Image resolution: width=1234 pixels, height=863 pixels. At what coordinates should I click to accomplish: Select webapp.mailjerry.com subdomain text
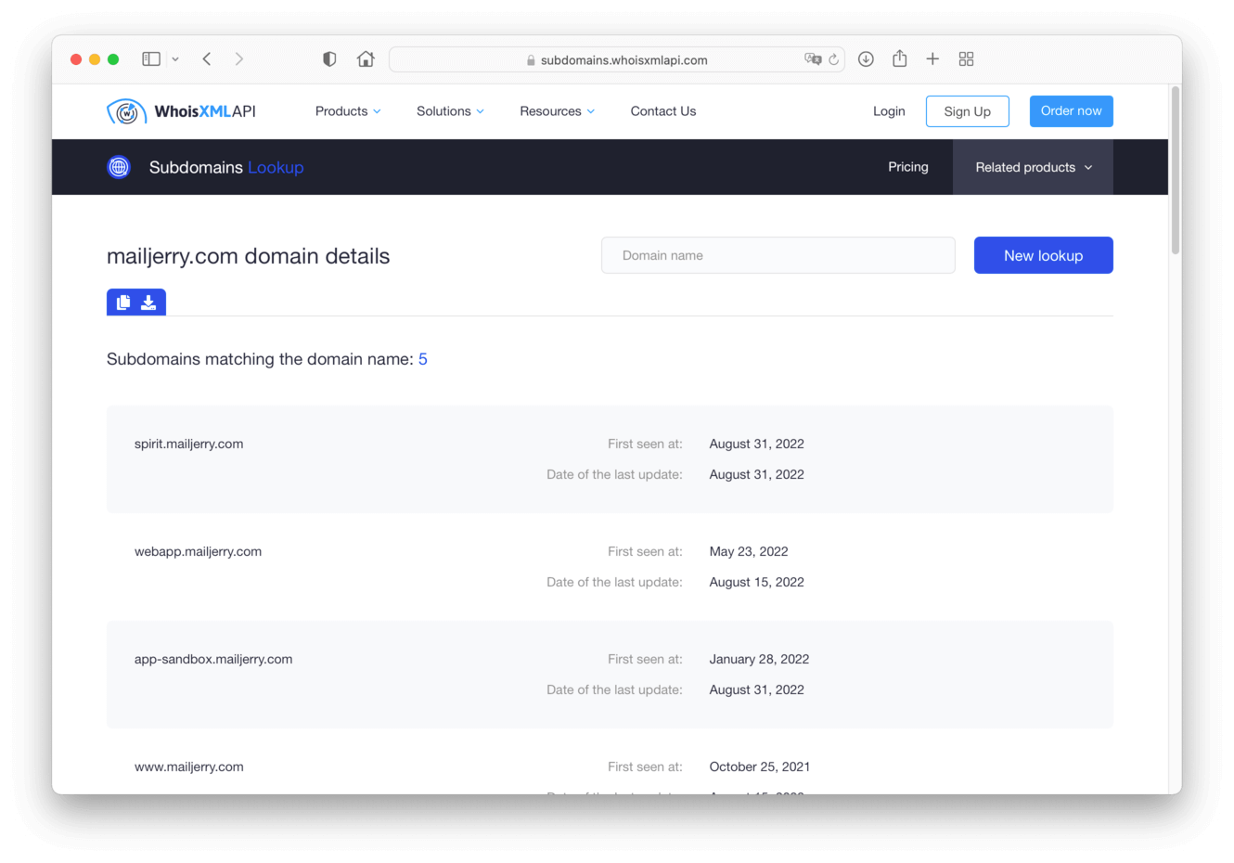coord(198,551)
